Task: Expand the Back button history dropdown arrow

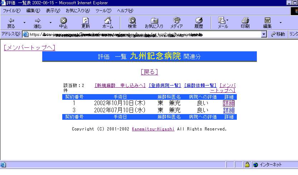Action: click(x=24, y=23)
